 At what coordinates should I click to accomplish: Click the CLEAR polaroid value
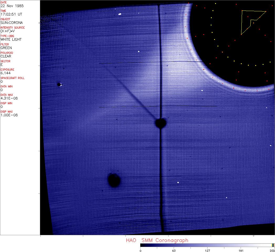pyautogui.click(x=6, y=56)
